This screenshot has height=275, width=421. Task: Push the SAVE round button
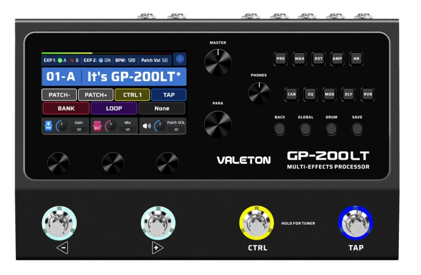(x=357, y=130)
